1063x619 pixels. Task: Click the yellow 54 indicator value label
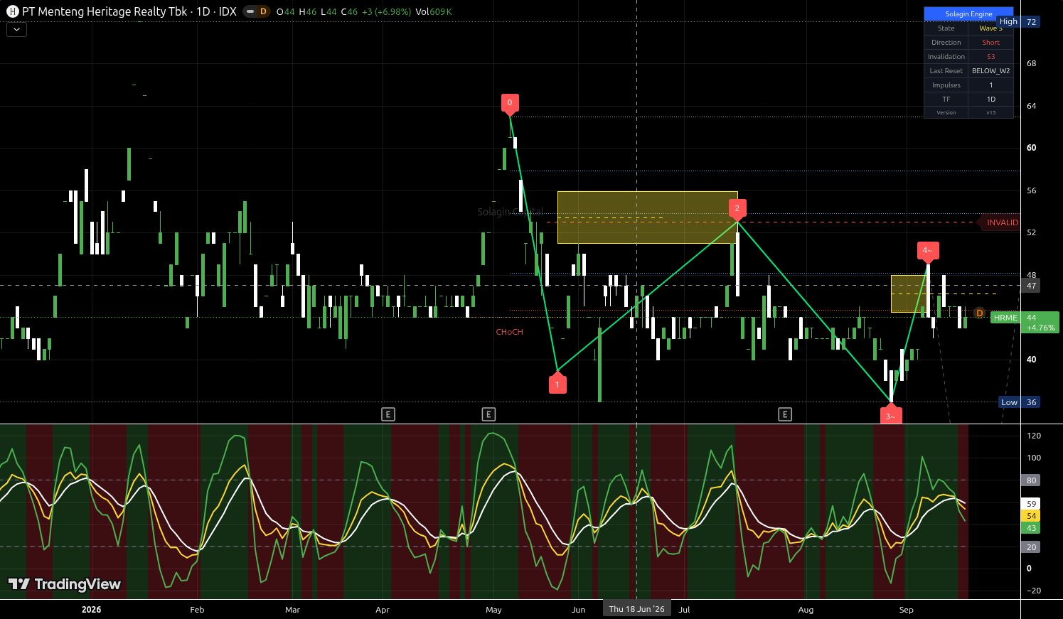point(1031,516)
